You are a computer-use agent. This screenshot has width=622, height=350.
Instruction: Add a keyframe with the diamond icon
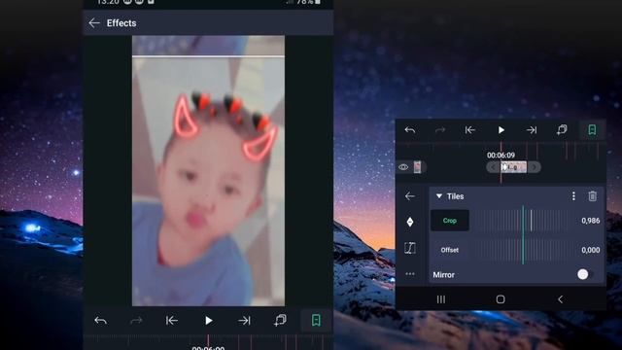tap(410, 222)
